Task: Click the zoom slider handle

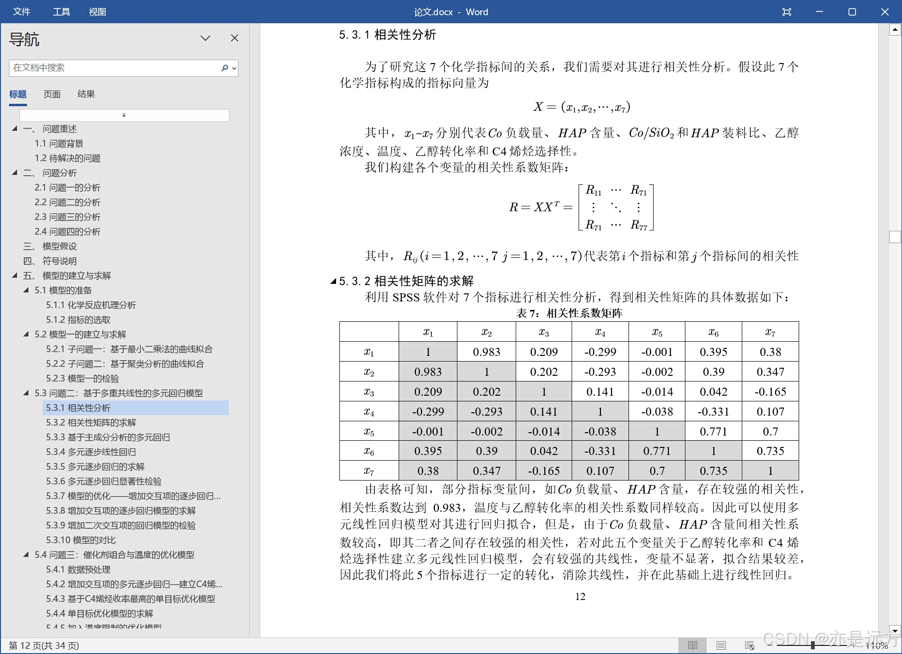Action: point(812,645)
